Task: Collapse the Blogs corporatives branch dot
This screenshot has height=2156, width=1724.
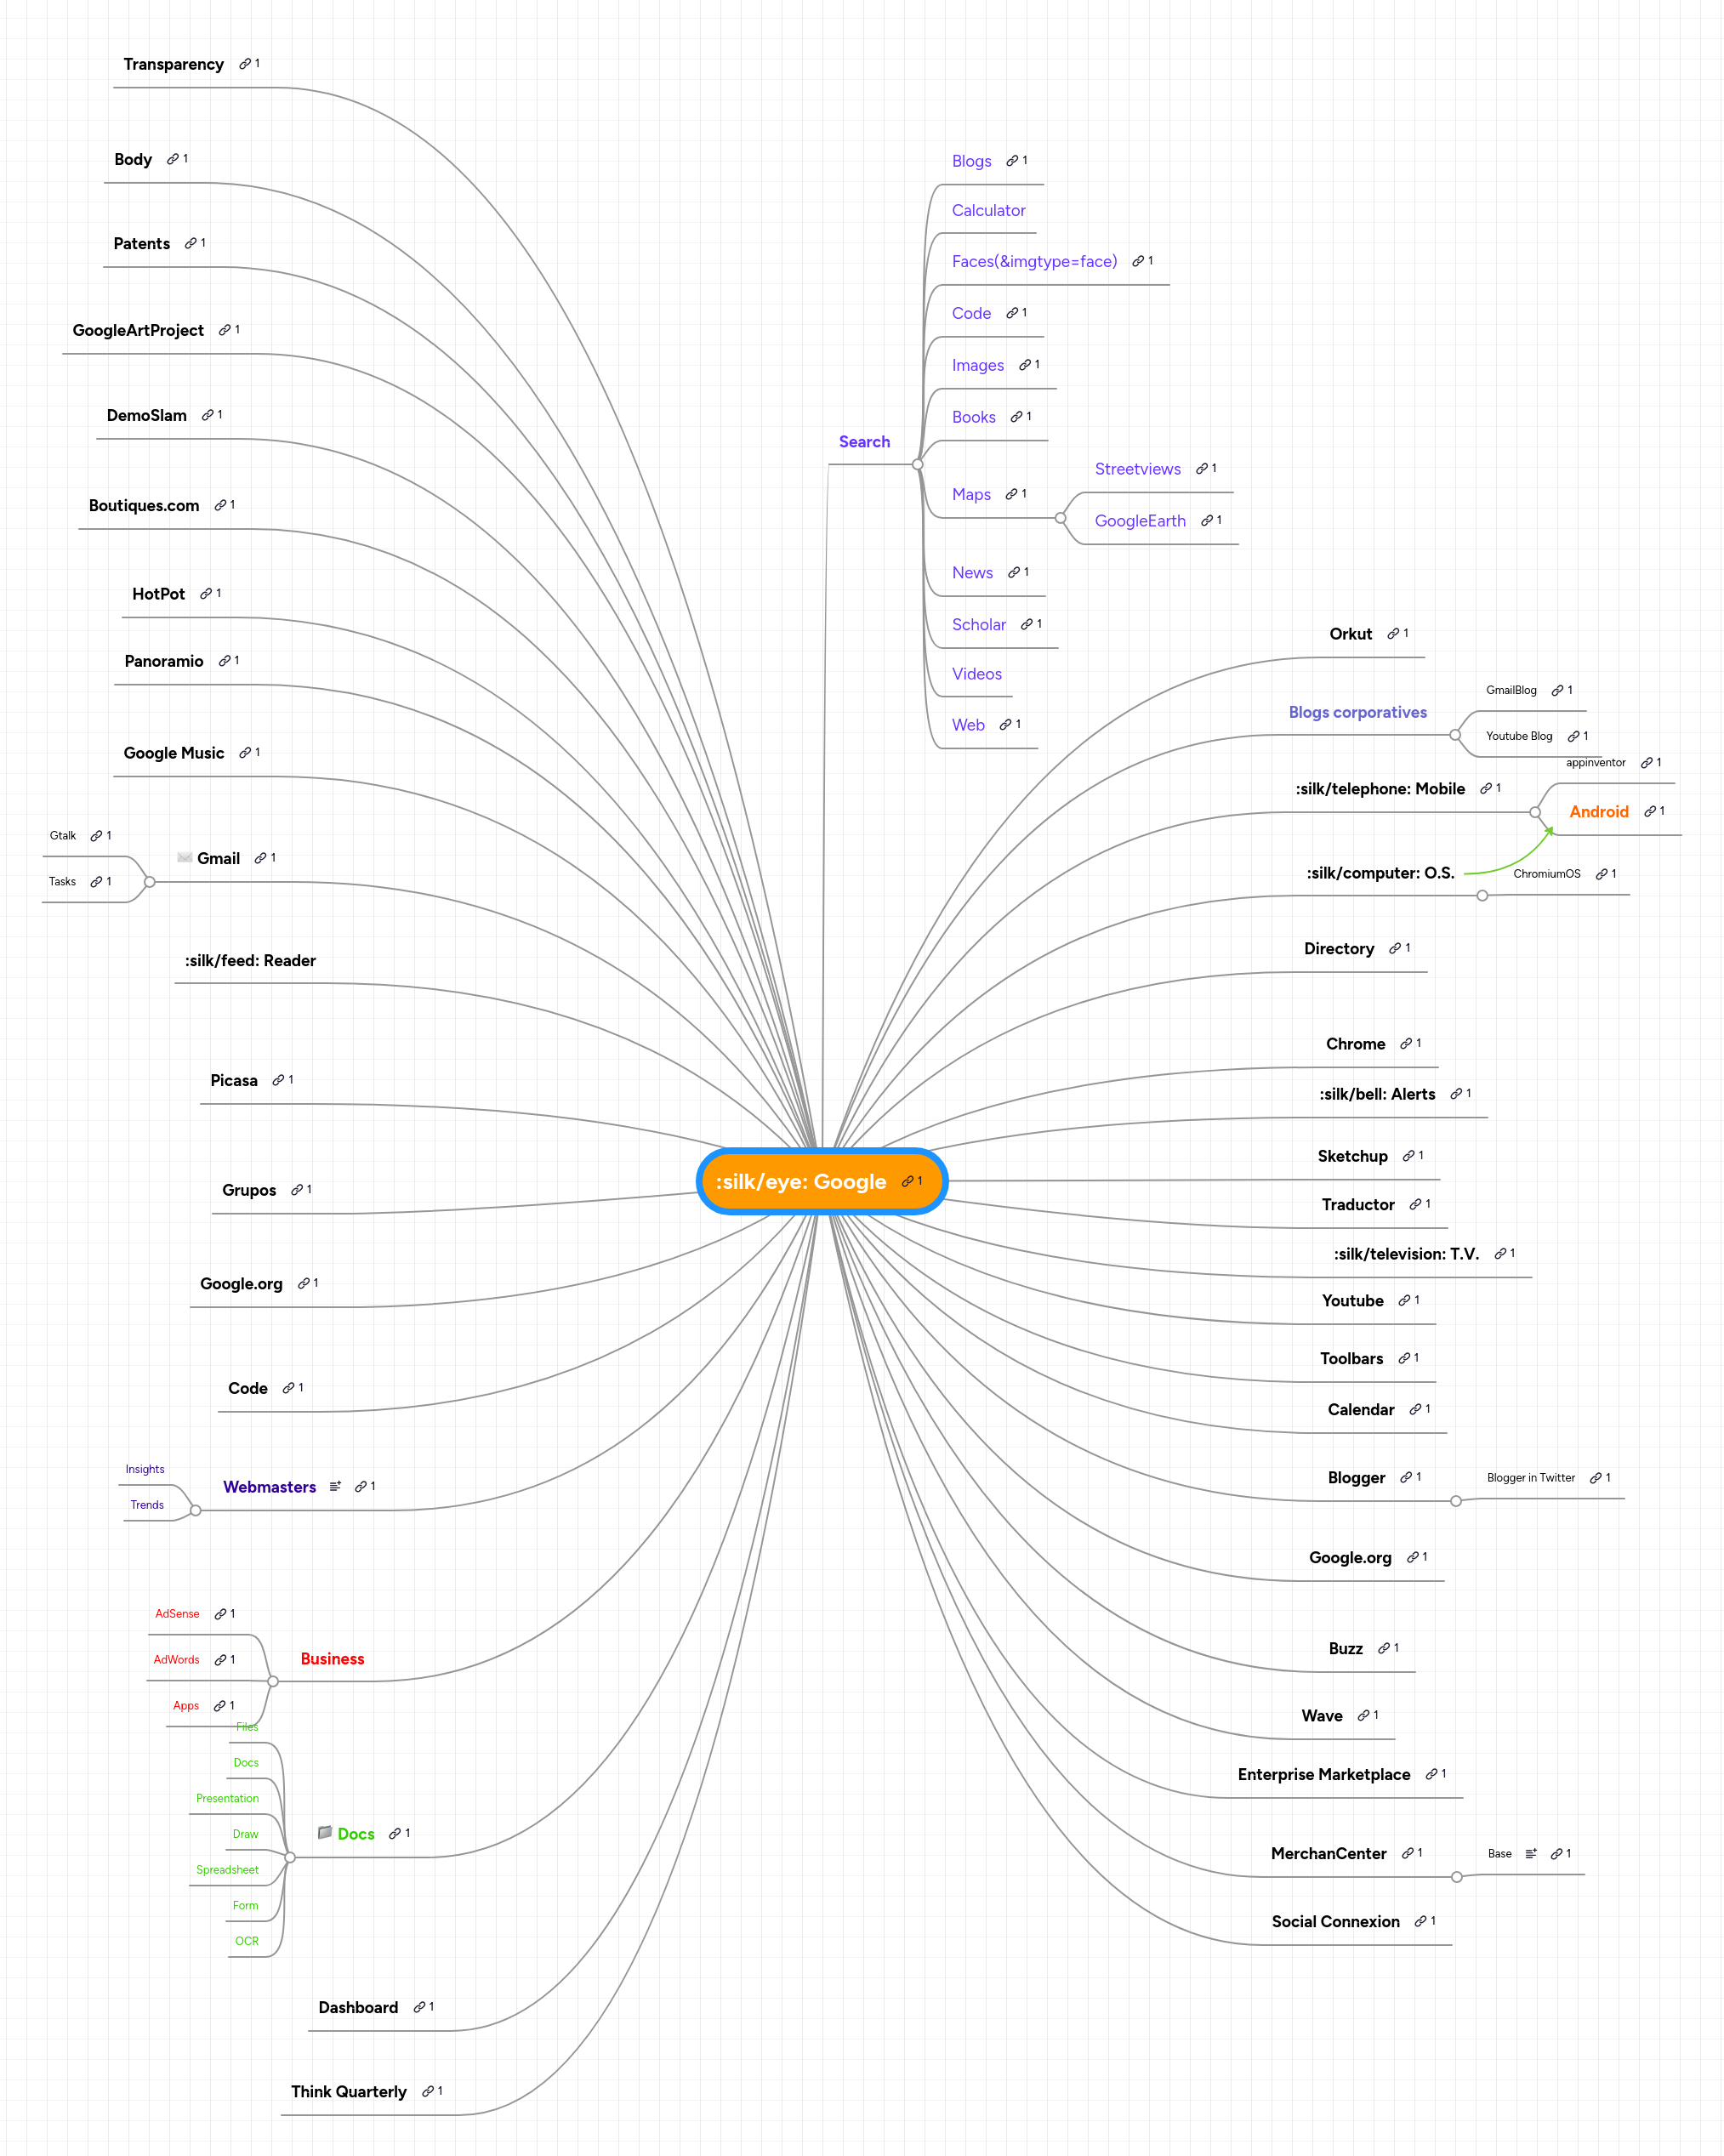Action: click(x=1455, y=735)
